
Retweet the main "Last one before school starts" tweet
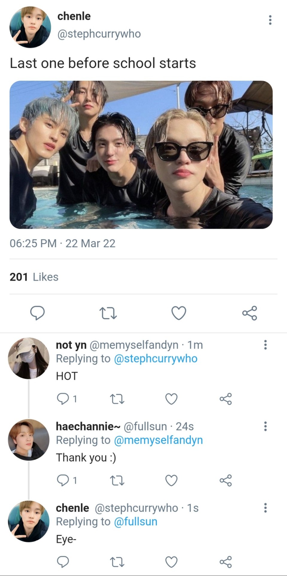(x=108, y=313)
